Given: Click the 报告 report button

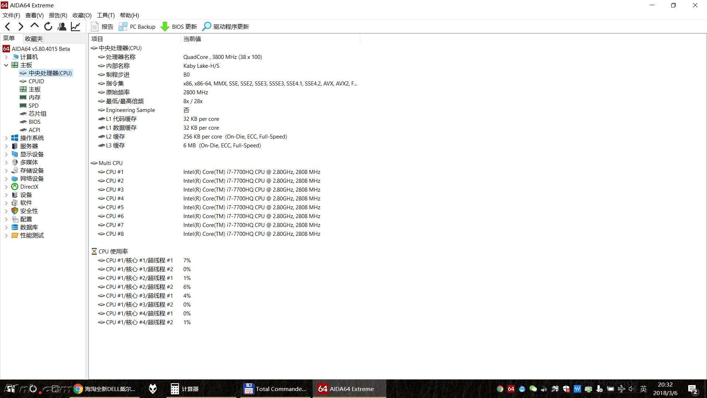Looking at the screenshot, I should 102,27.
